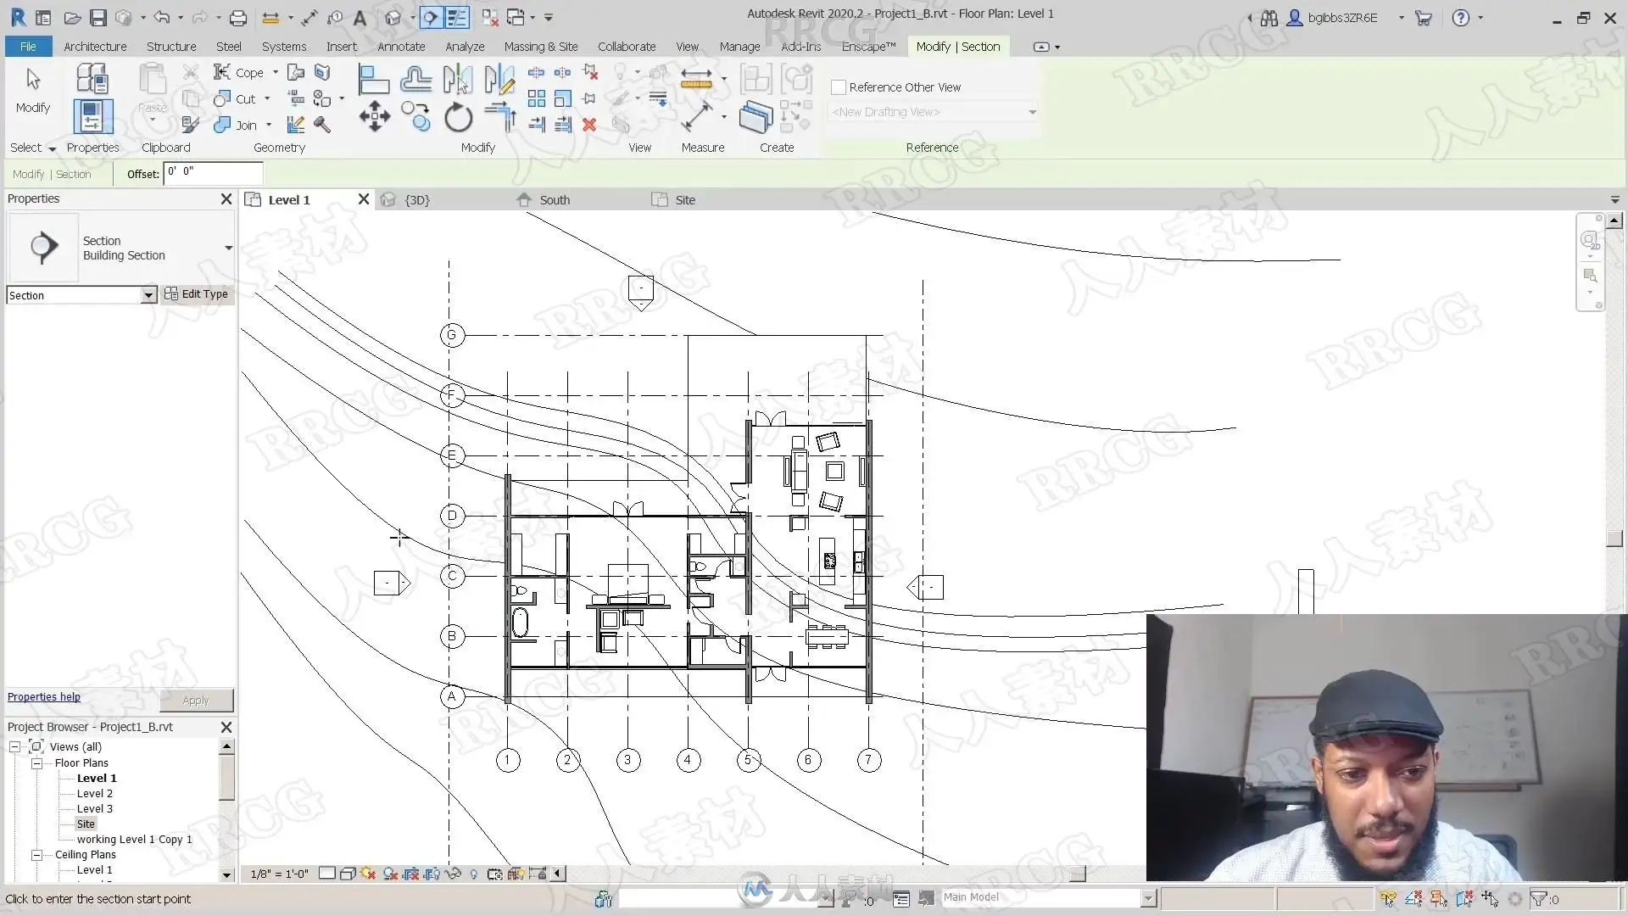Switch to the Annotate ribbon tab
The height and width of the screenshot is (916, 1628).
pyautogui.click(x=401, y=47)
